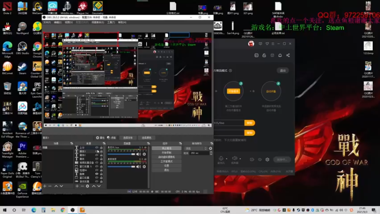
Task: Mute the desktop audio channel
Action: [x=138, y=167]
